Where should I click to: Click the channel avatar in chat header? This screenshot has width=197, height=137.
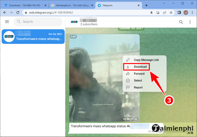tap(74, 22)
